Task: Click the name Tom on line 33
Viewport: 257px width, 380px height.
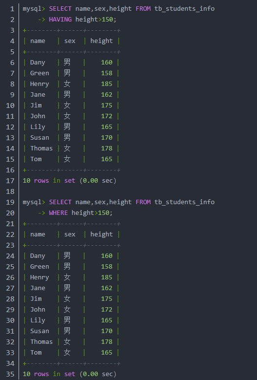Action: click(36, 352)
